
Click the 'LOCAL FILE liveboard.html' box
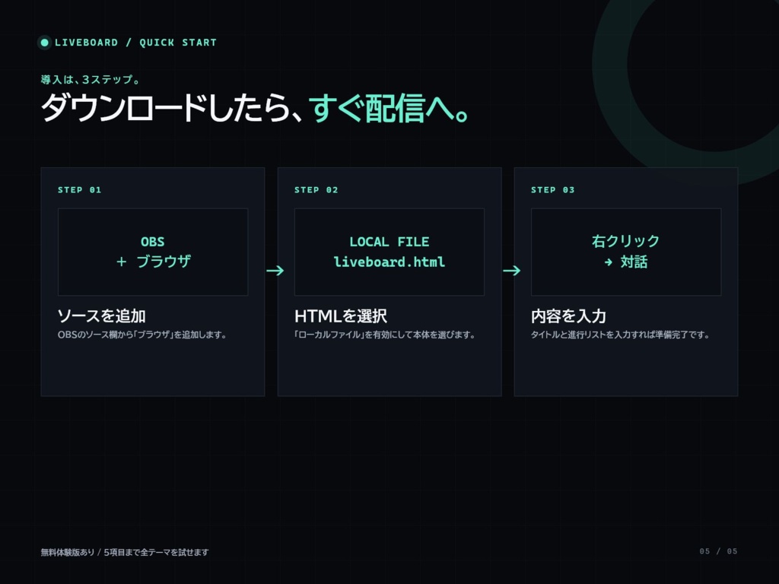(389, 252)
